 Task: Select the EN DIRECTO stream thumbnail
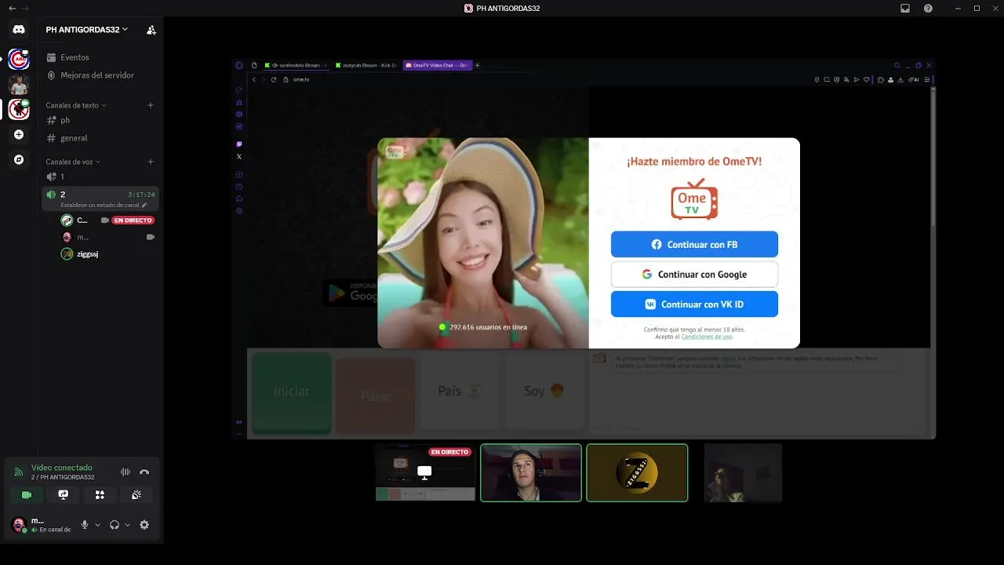[425, 472]
